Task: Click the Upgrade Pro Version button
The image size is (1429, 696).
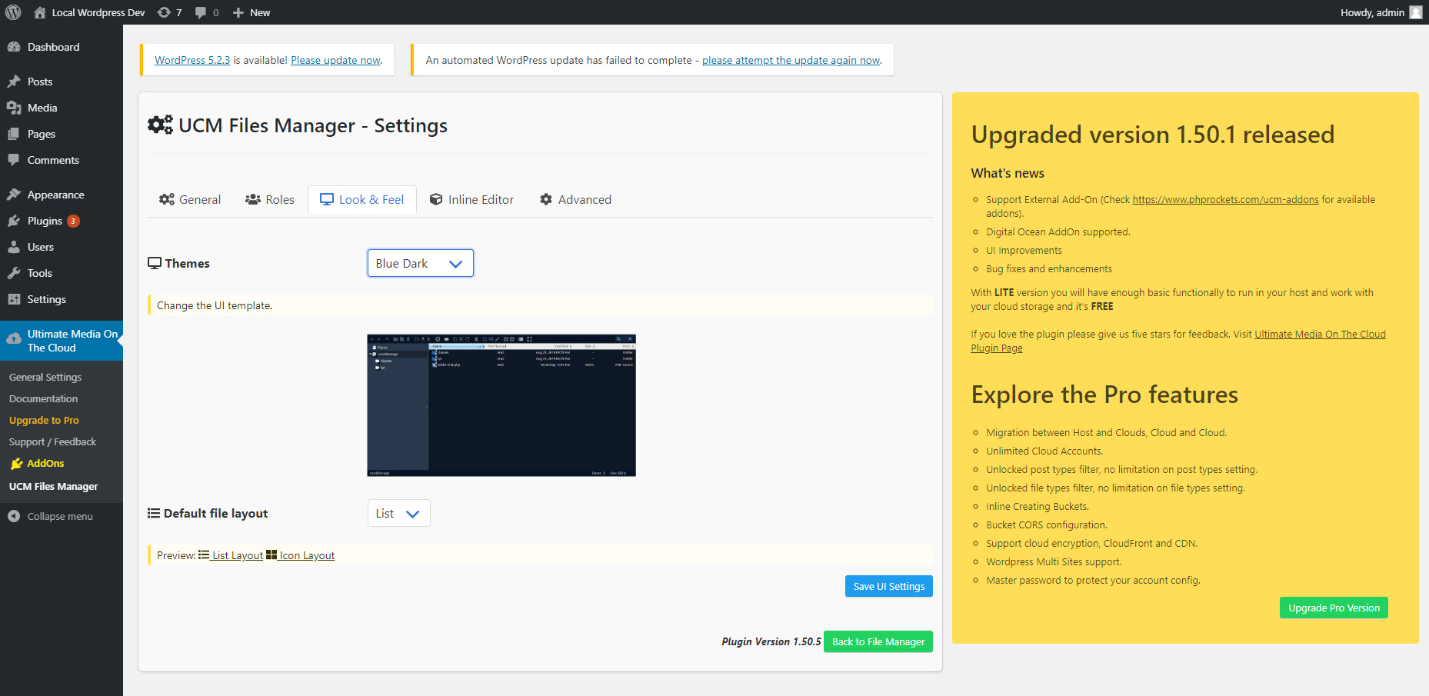Action: pos(1334,608)
